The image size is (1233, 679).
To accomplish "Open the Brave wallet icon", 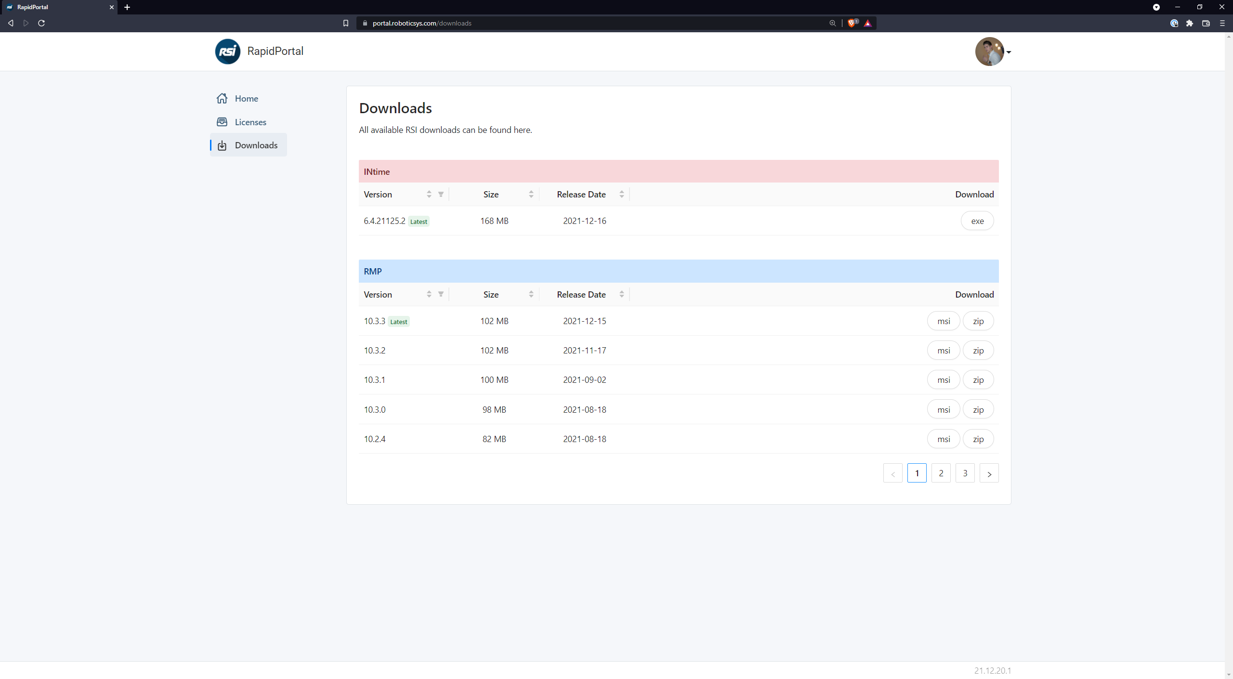I will click(x=1206, y=23).
